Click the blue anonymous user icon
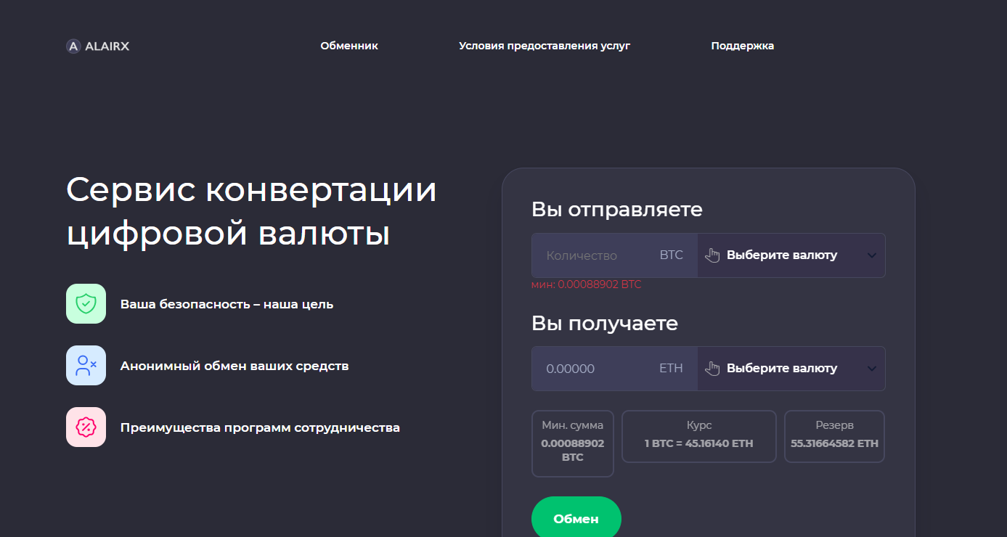 tap(86, 365)
